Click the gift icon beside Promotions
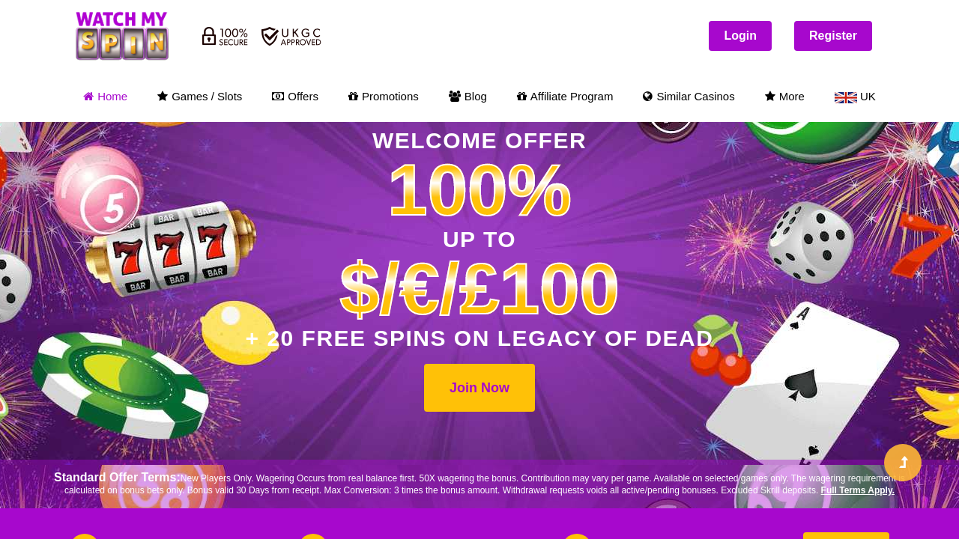 354,97
